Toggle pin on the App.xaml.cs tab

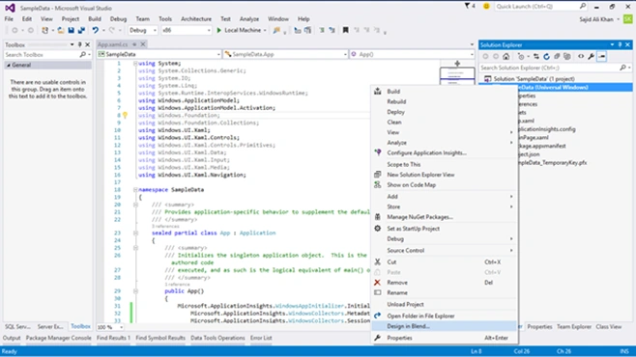(x=135, y=44)
